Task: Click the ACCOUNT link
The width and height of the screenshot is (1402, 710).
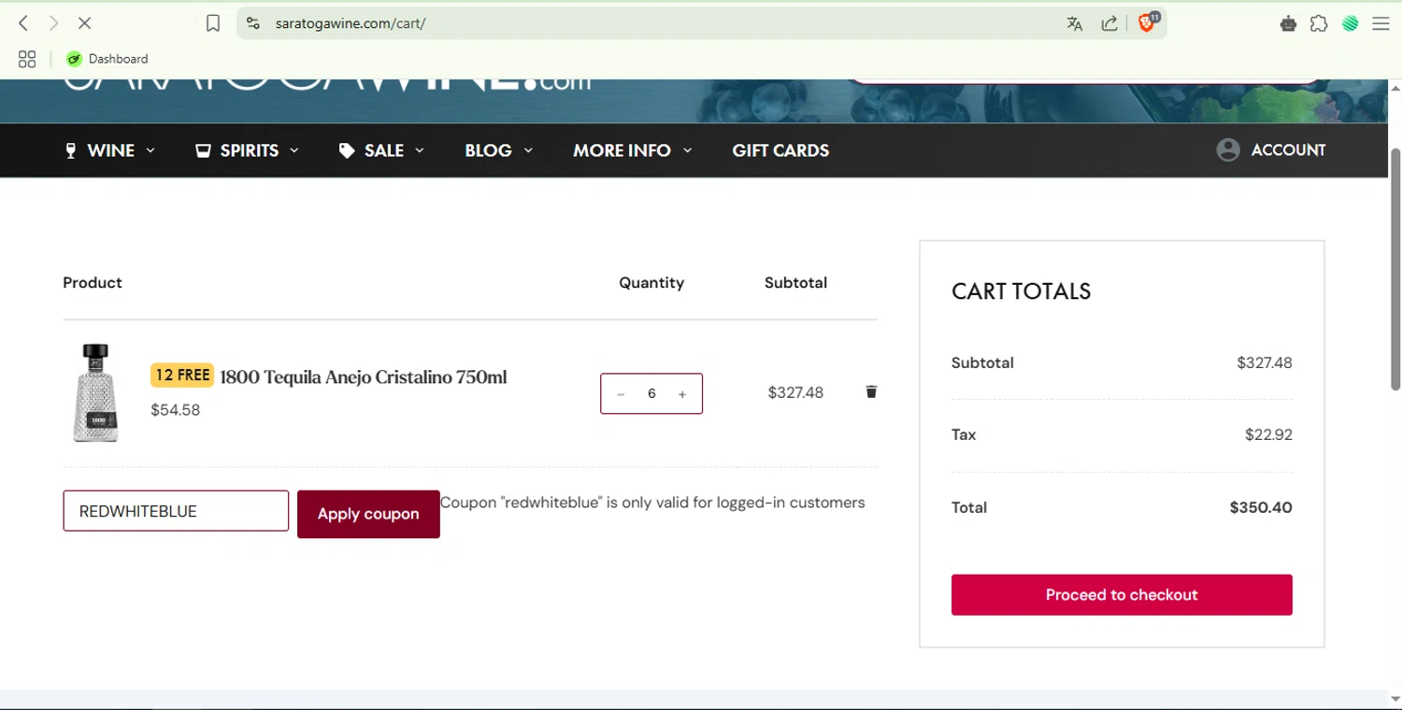Action: pos(1288,149)
